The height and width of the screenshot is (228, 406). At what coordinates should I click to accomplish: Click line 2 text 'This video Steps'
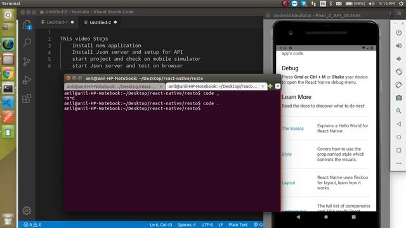(x=84, y=39)
